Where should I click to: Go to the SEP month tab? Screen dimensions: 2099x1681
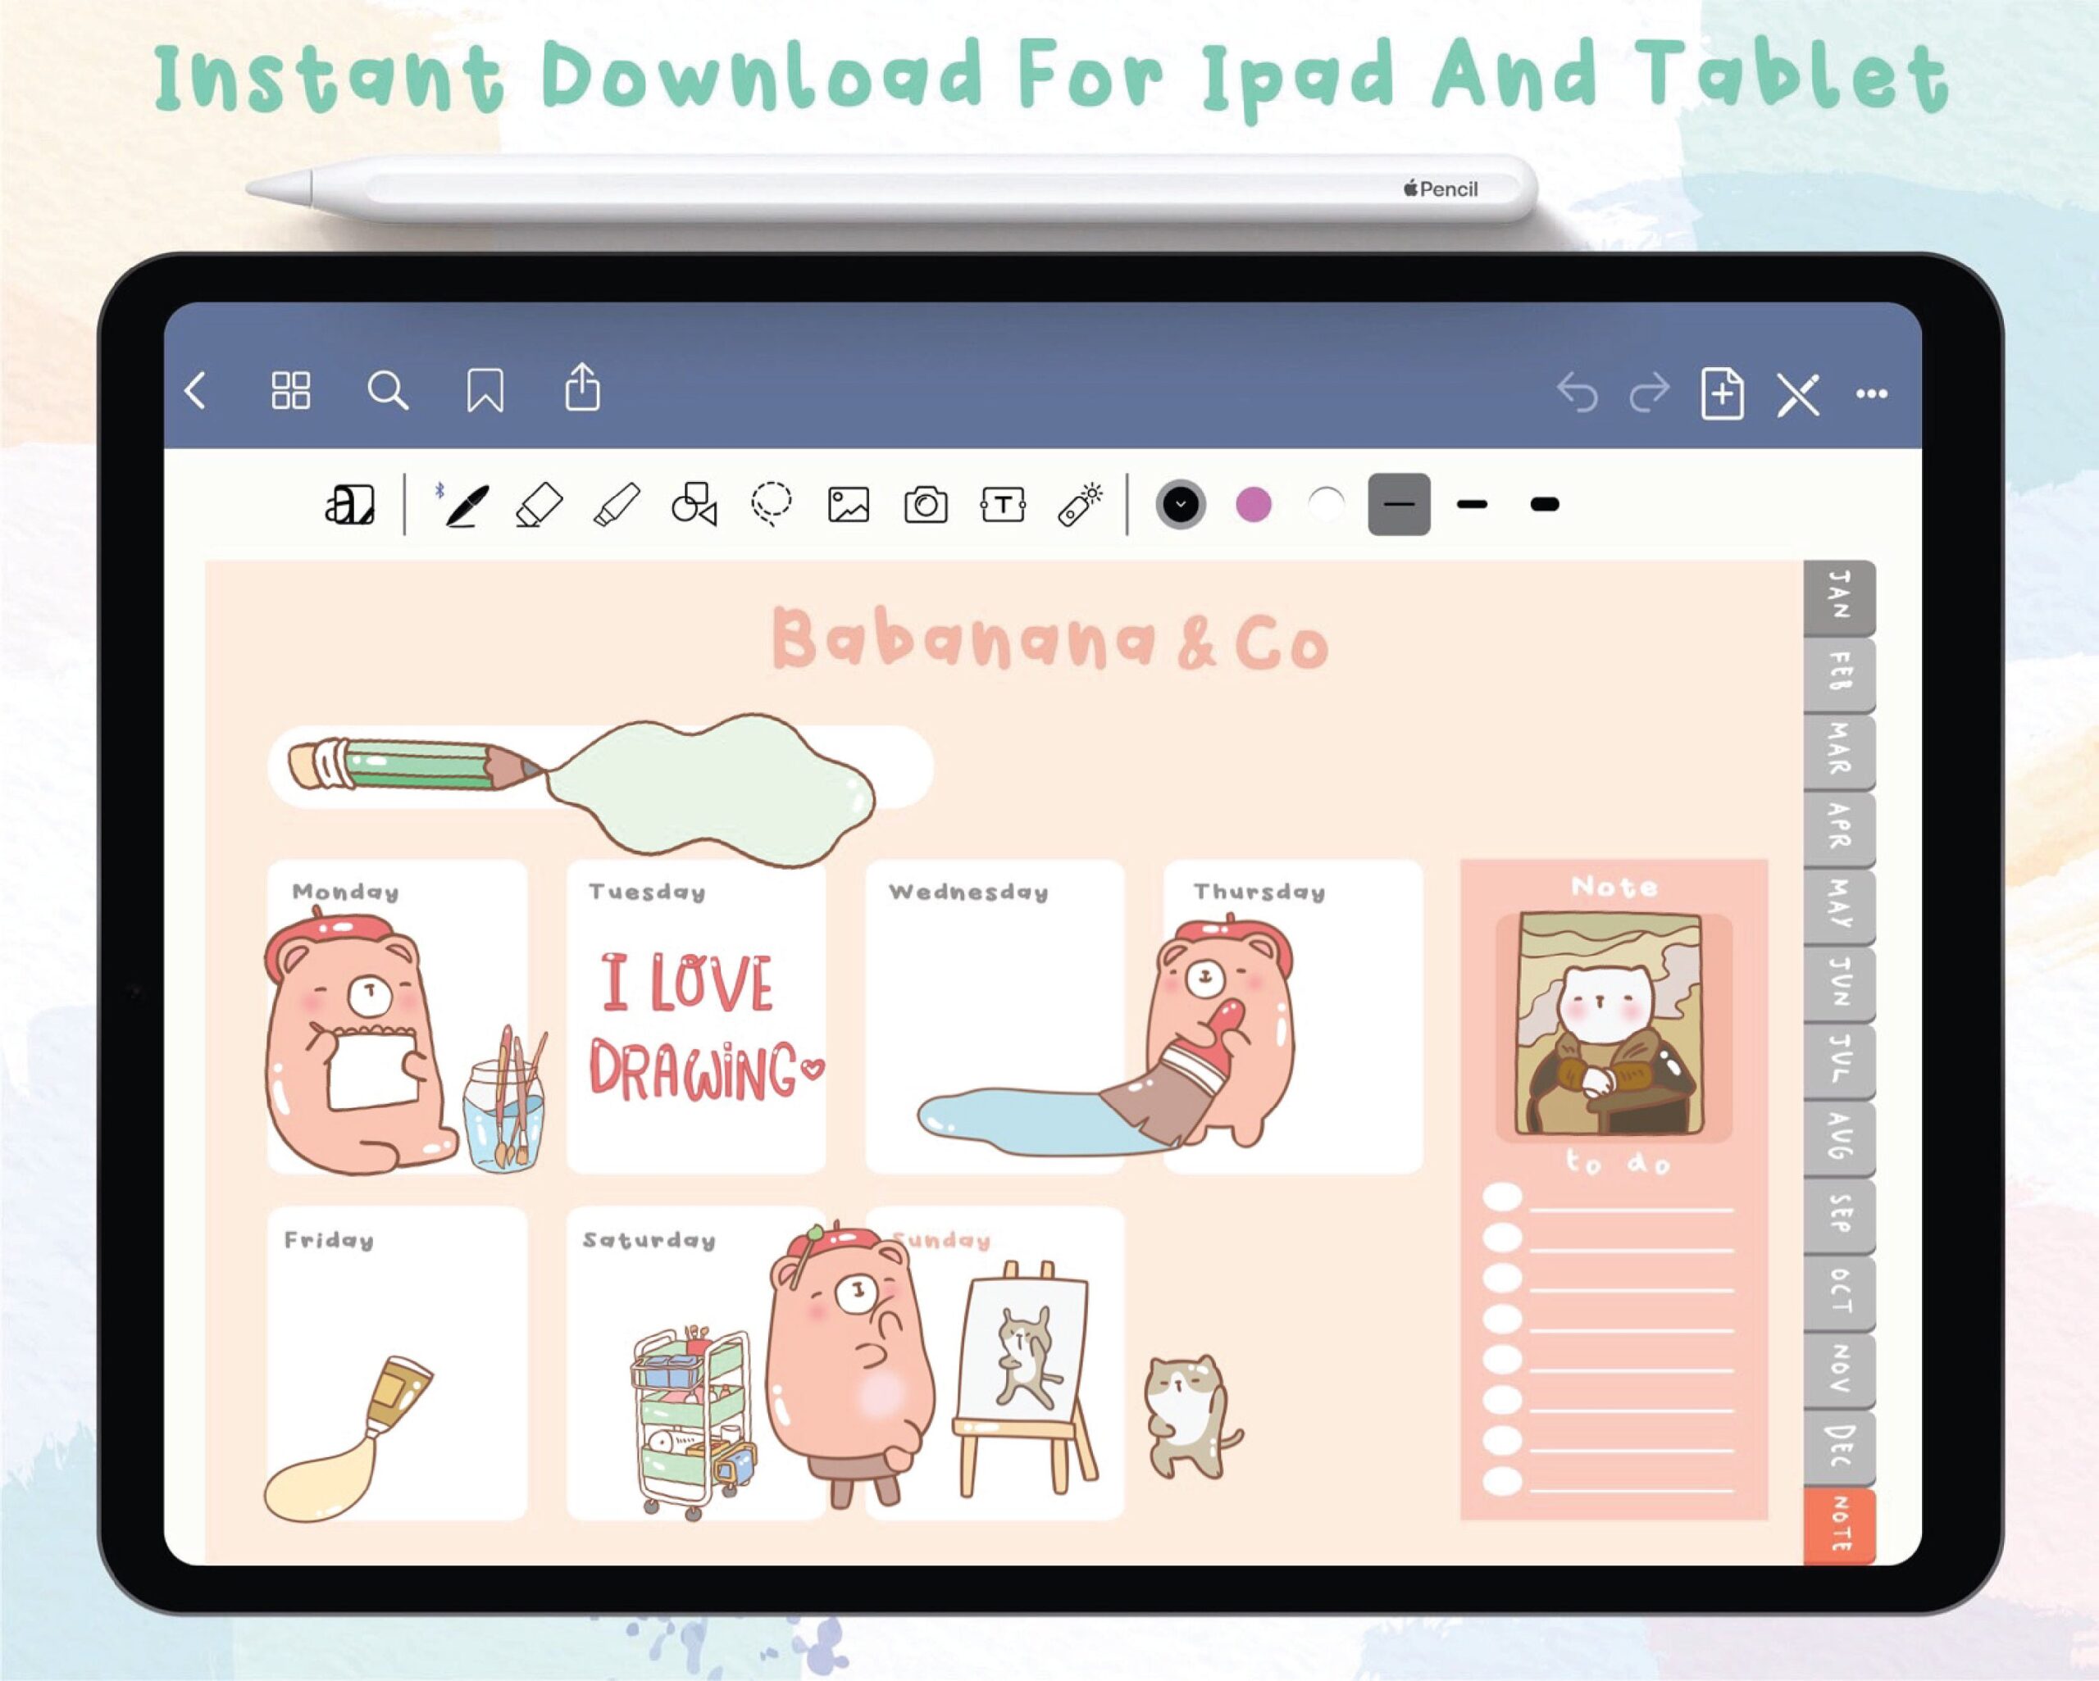click(x=1838, y=1215)
